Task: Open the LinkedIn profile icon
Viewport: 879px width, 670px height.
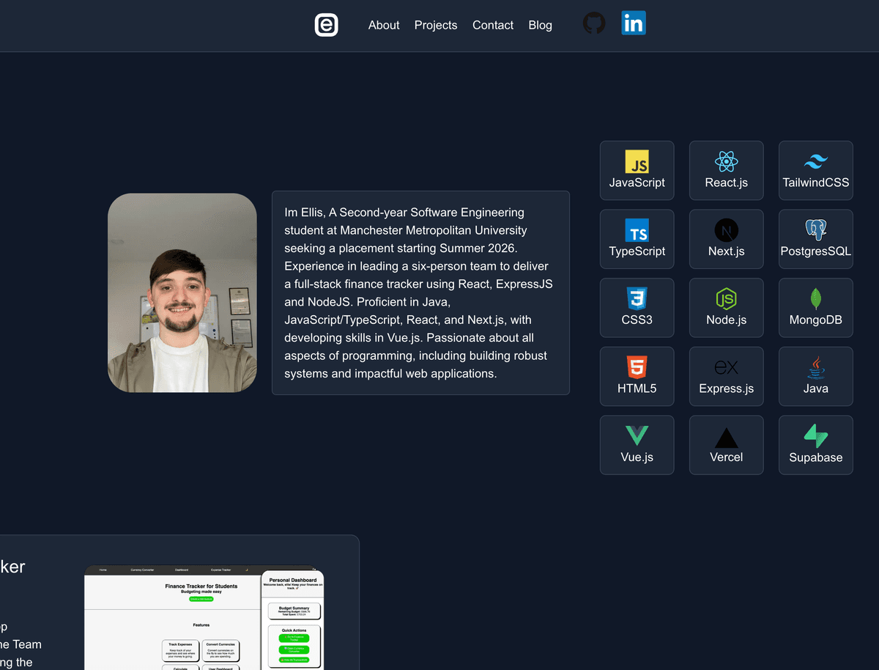Action: click(632, 23)
